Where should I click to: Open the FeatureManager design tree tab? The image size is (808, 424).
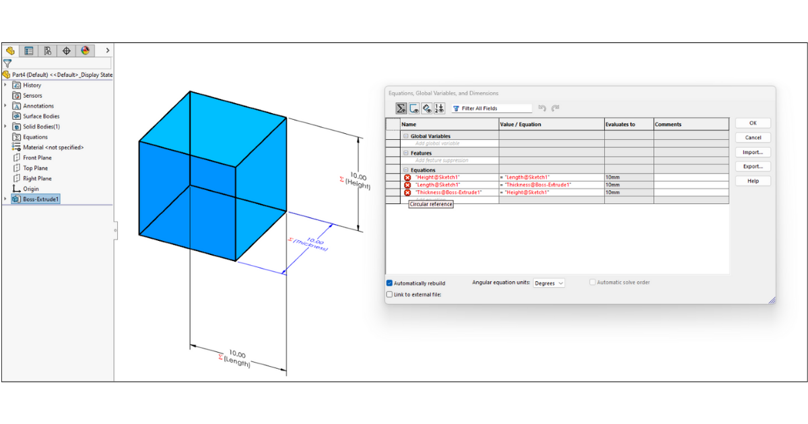point(10,50)
